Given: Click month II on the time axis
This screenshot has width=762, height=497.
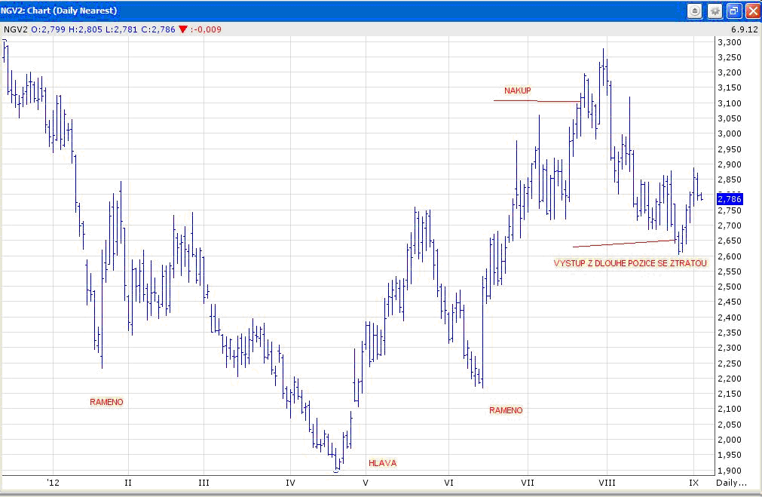Looking at the screenshot, I should (x=128, y=483).
